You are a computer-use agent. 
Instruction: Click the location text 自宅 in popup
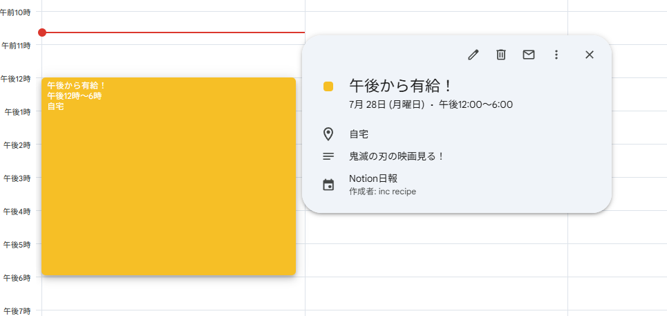pyautogui.click(x=359, y=135)
